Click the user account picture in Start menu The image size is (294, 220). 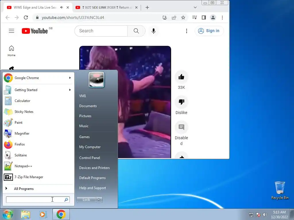click(x=96, y=80)
